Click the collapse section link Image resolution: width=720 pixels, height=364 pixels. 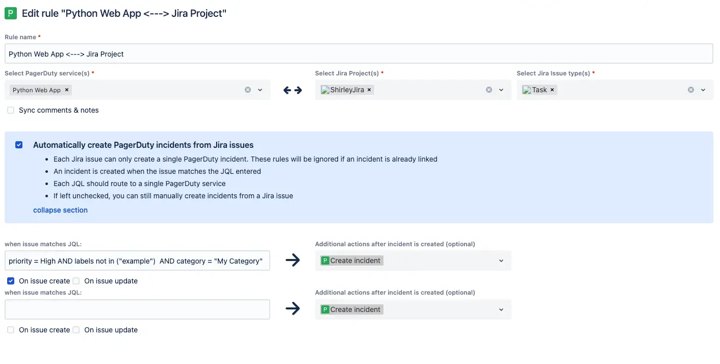point(60,210)
